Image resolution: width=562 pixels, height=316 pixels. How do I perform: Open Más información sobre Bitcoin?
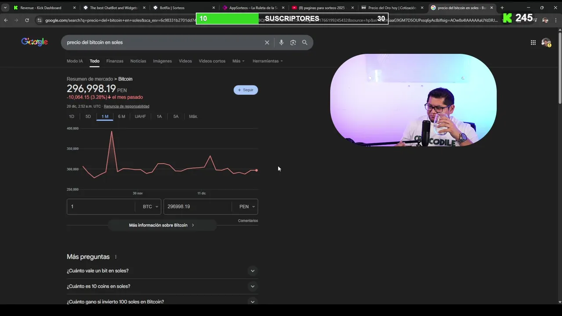[x=162, y=225]
